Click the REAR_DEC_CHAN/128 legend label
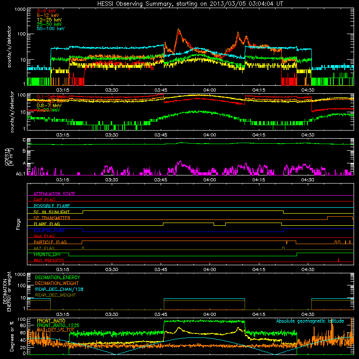This screenshot has width=359, height=359. pos(59,289)
